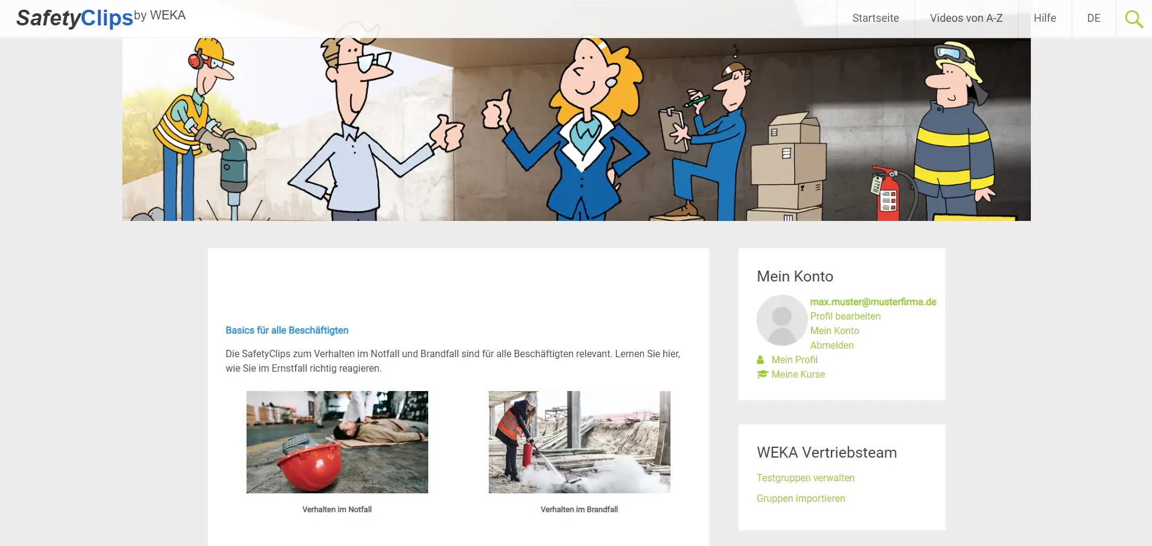Click the person icon beside Mein Profil
Screen dimensions: 1152x546
click(x=761, y=360)
